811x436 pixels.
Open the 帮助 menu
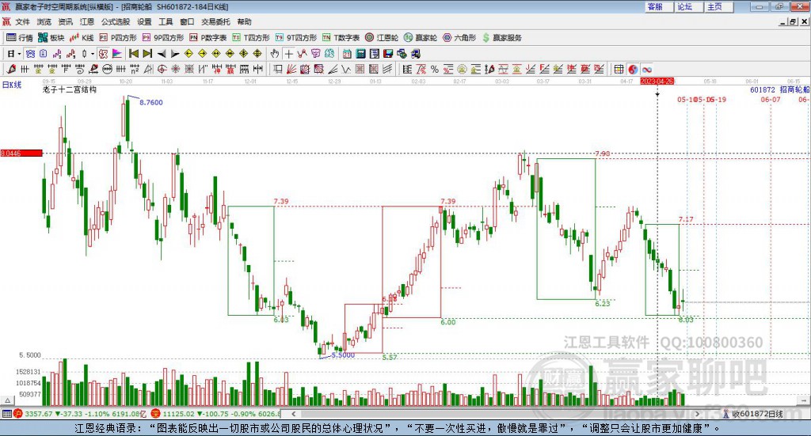click(x=244, y=21)
